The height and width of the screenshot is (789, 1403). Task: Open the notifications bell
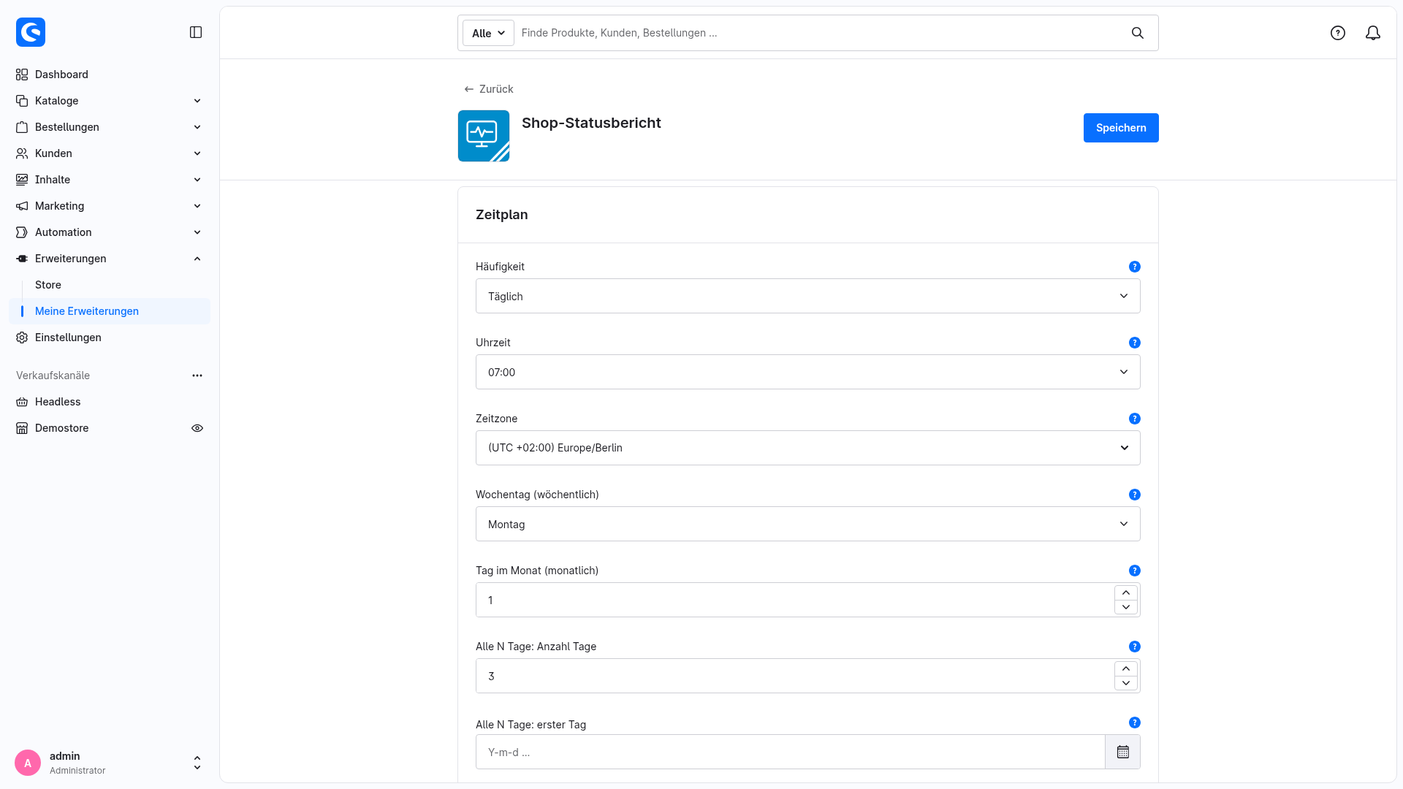tap(1373, 33)
